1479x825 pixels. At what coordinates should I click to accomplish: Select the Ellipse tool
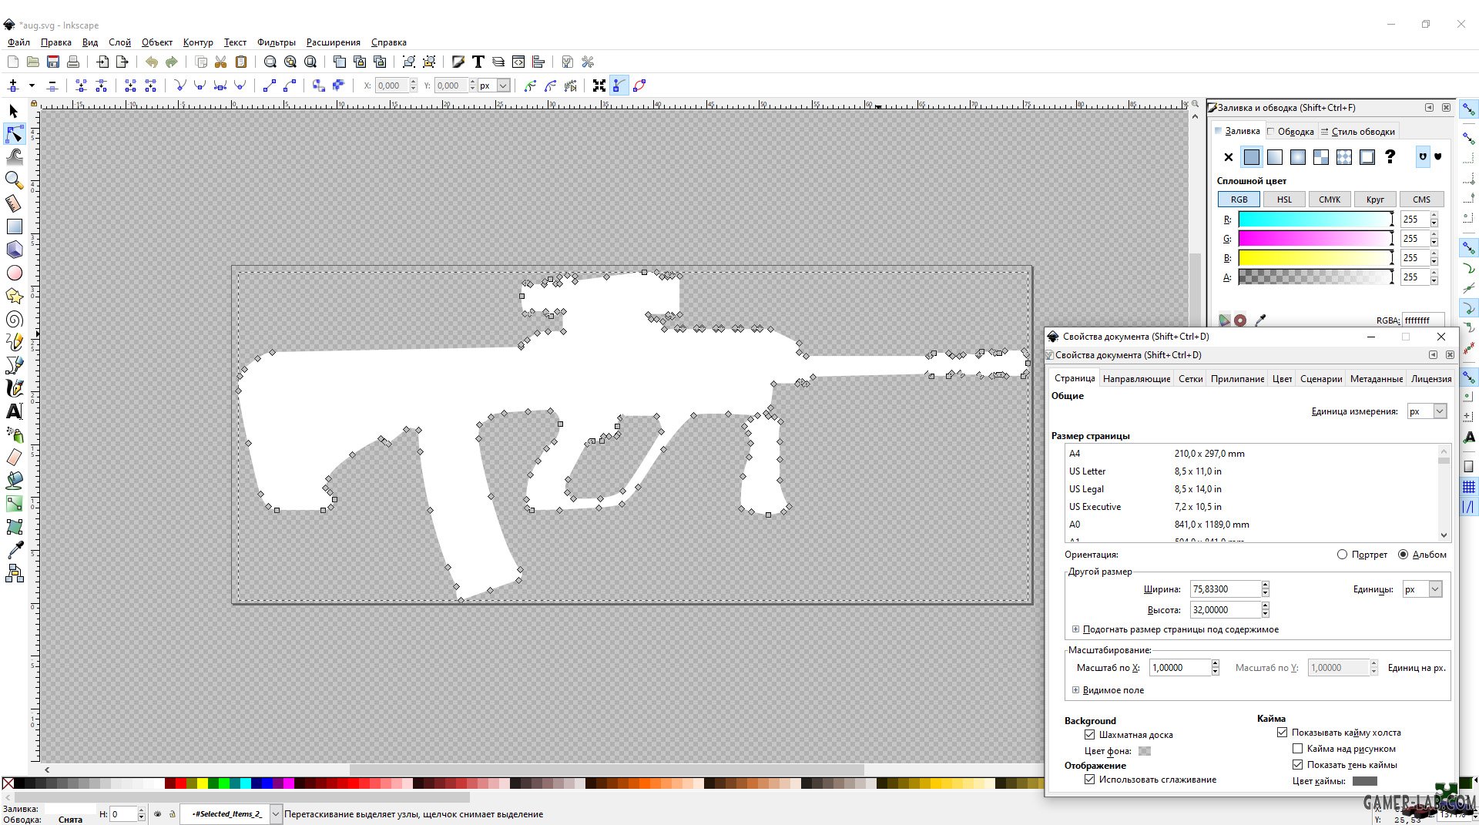tap(13, 273)
